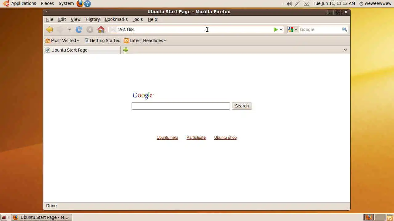Click the Google search field on the page
Image resolution: width=394 pixels, height=221 pixels.
pos(181,106)
